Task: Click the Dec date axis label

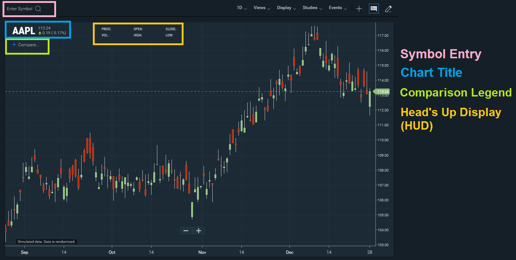Action: pos(290,252)
